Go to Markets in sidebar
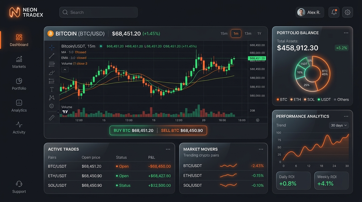The height and width of the screenshot is (202, 362). (19, 62)
